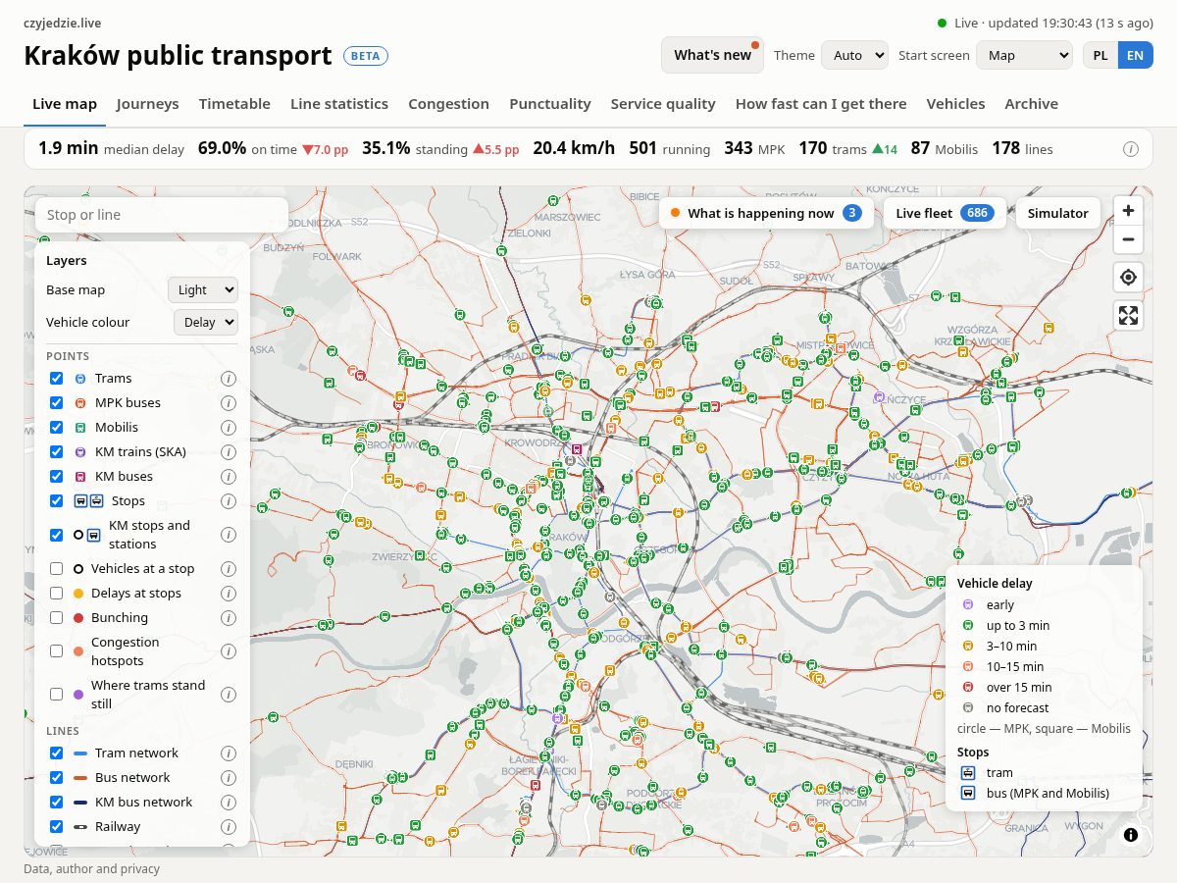This screenshot has height=883, width=1177.
Task: Uncheck the Bus network lines checkbox
Action: 57,778
